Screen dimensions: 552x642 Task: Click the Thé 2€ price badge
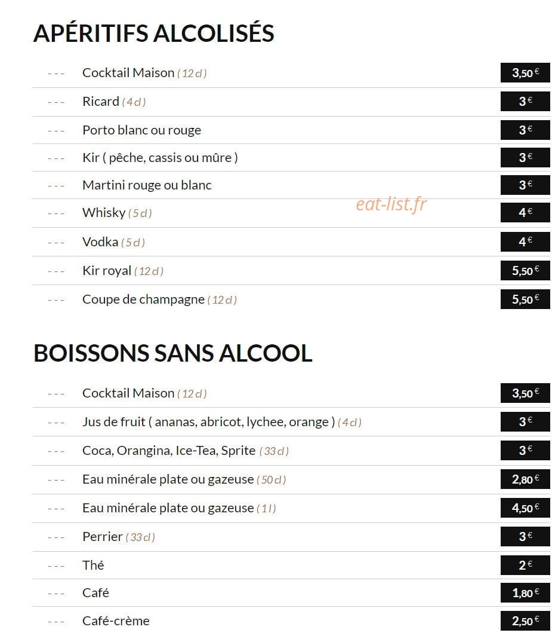click(525, 565)
